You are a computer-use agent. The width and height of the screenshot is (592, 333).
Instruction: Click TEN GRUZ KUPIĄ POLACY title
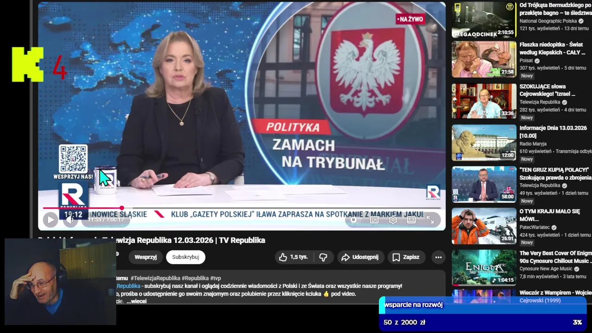555,173
